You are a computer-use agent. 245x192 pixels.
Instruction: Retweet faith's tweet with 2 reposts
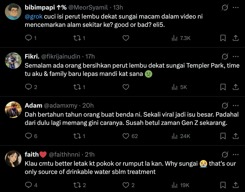[x=76, y=185]
